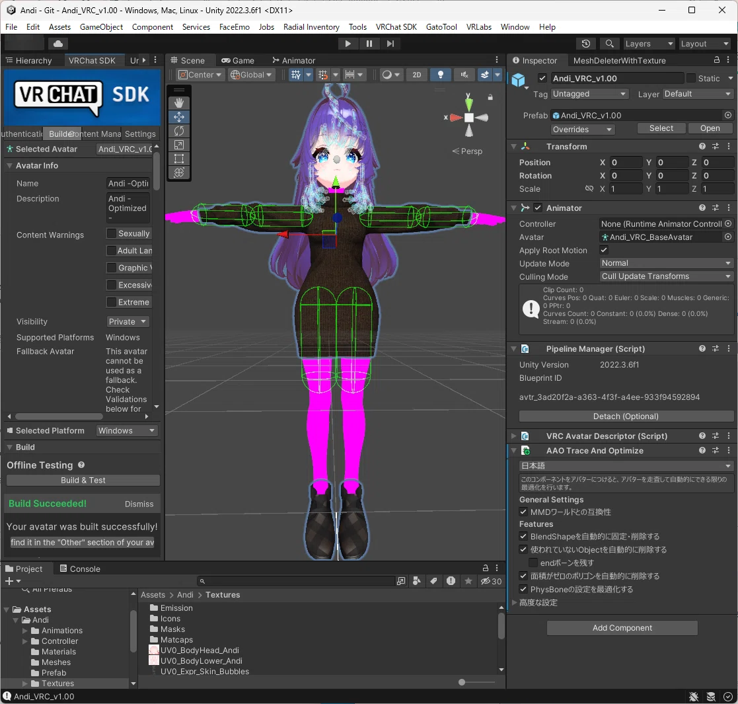This screenshot has width=738, height=704.
Task: Open the Visibility Private dropdown
Action: point(128,322)
